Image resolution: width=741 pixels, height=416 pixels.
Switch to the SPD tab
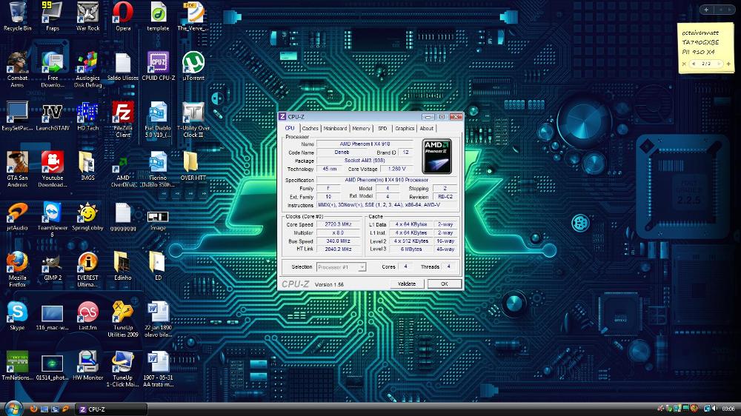click(x=382, y=129)
